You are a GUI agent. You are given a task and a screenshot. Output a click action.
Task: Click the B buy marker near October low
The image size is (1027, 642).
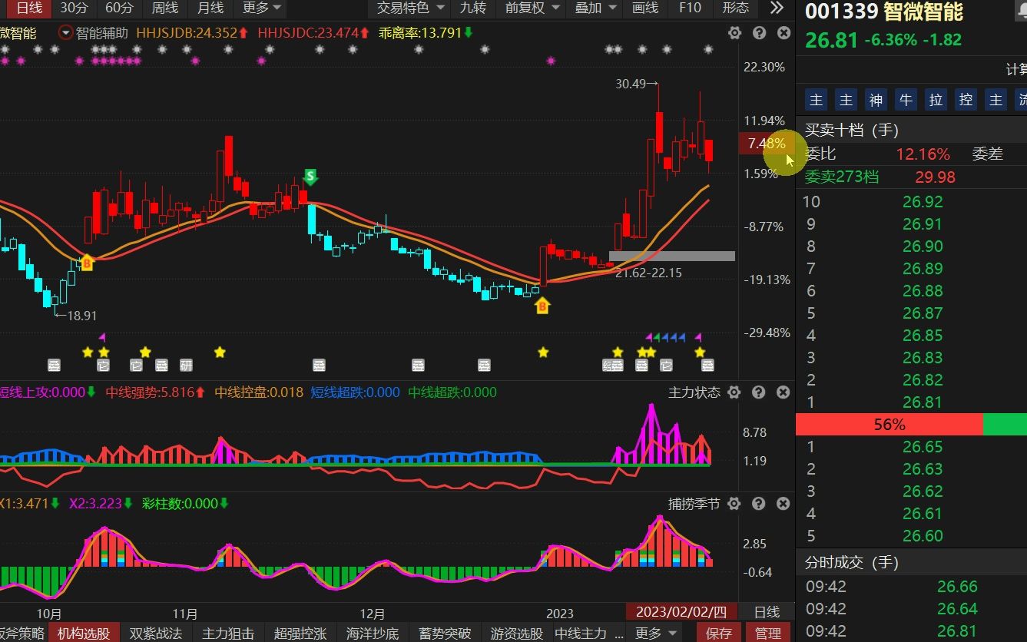pyautogui.click(x=87, y=263)
